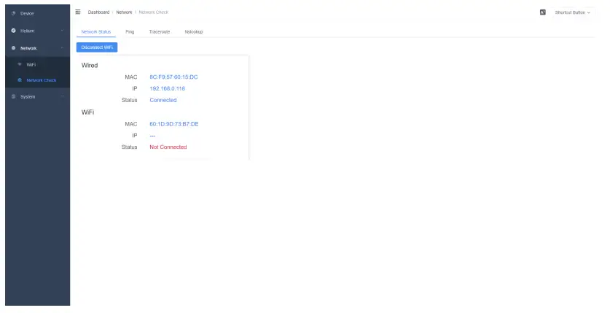Open the Shortcut Button dropdown
610x313 pixels.
pos(572,12)
